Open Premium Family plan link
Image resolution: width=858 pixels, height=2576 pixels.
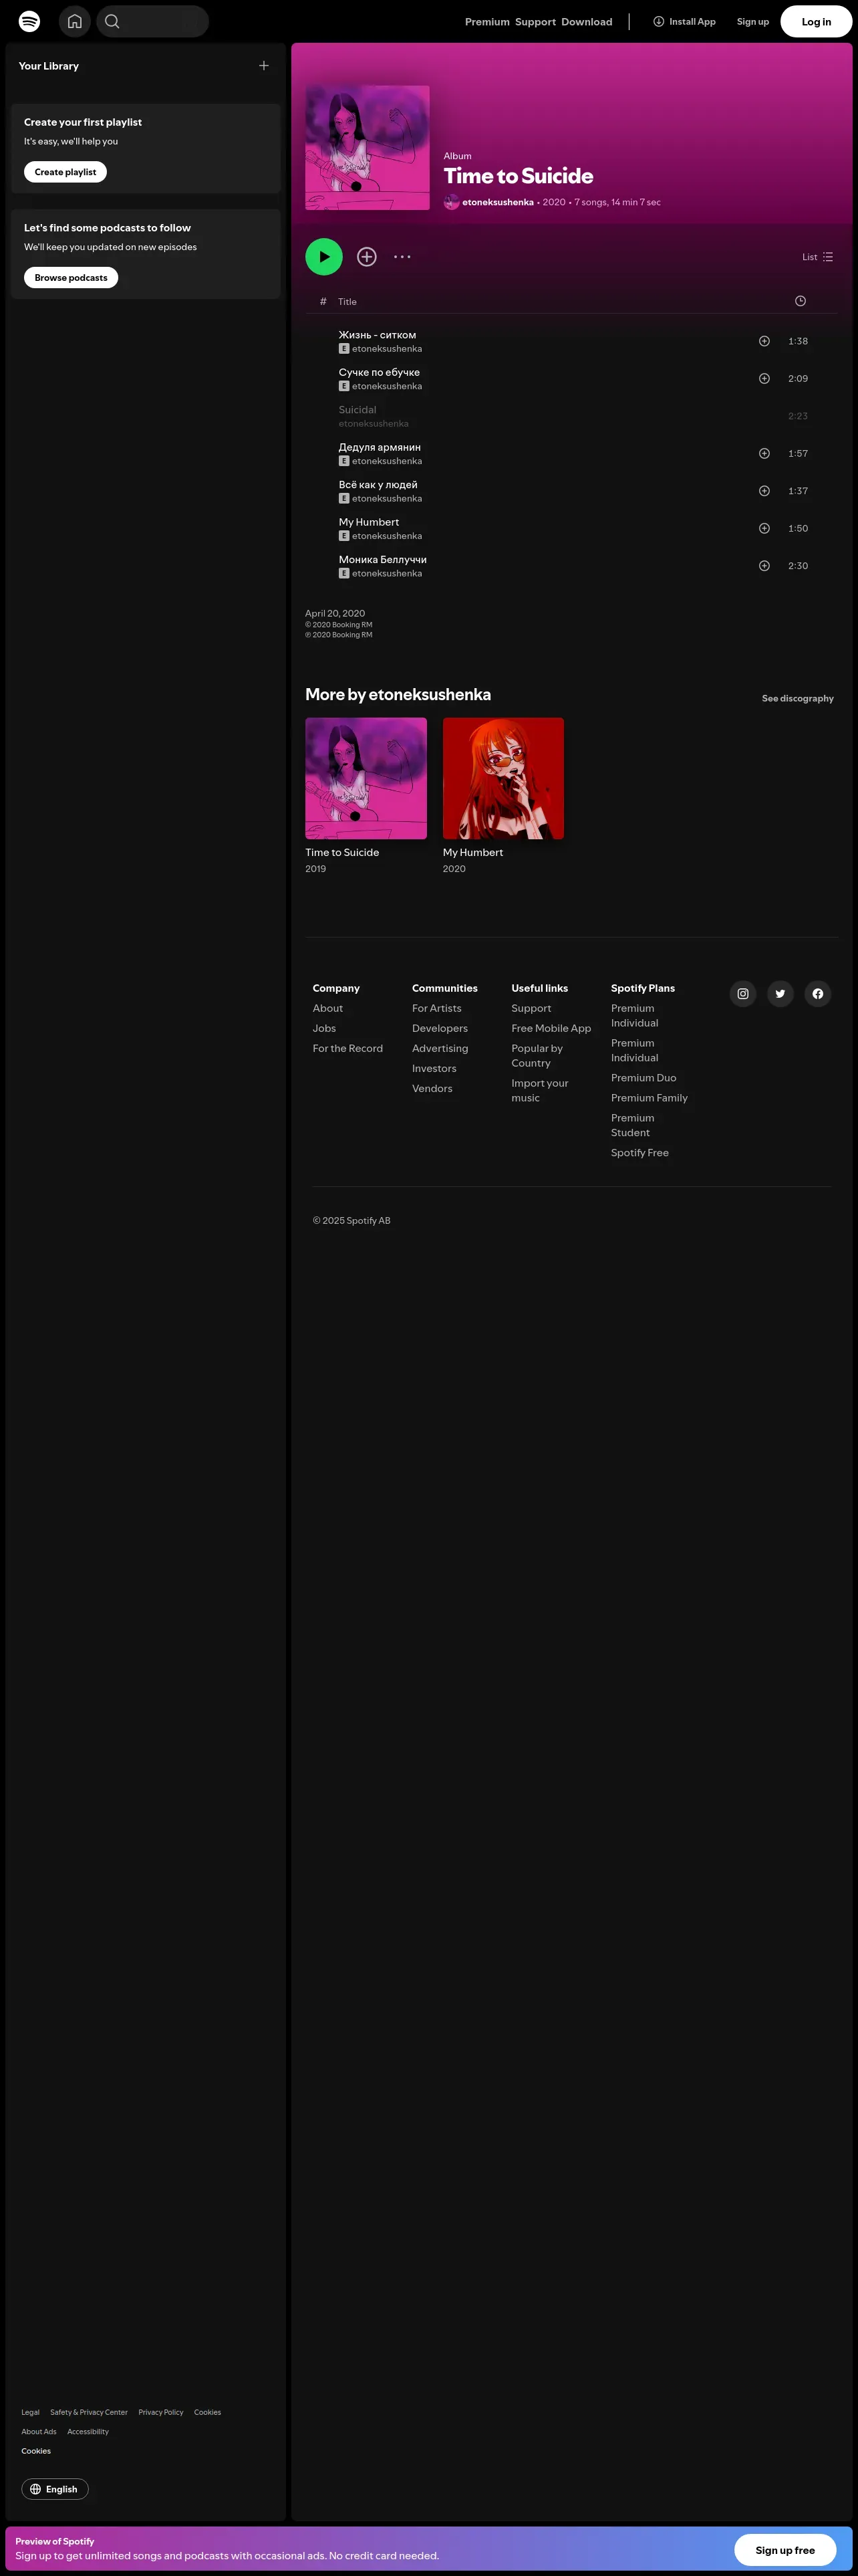tap(650, 1098)
